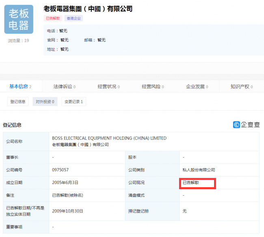Open the 经营风险 tab

pos(153,87)
